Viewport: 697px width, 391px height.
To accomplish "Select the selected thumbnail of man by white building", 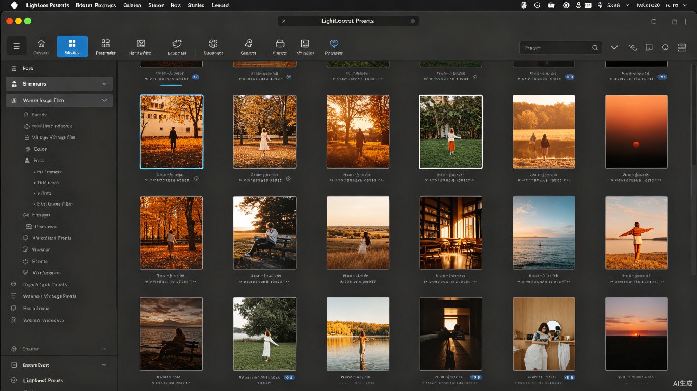I will click(x=171, y=131).
